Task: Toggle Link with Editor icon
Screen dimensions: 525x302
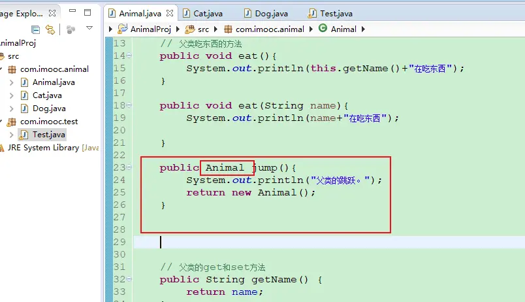Action: [50, 29]
